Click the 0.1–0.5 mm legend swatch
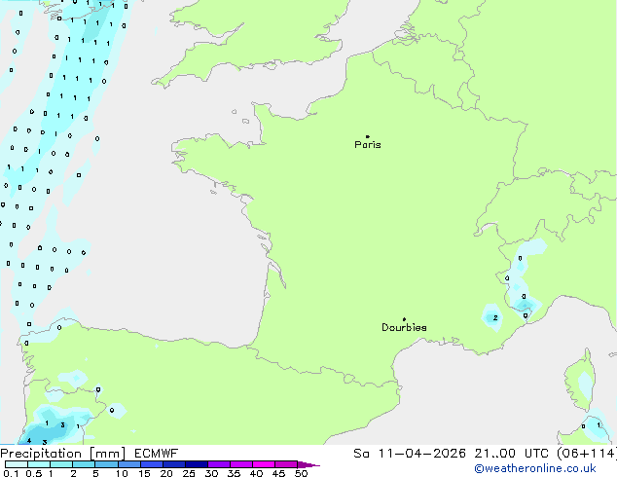 [x=17, y=464]
